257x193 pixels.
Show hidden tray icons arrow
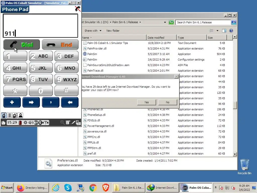[216, 187]
